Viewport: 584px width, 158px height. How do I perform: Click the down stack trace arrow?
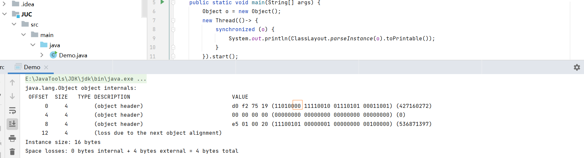(12, 96)
